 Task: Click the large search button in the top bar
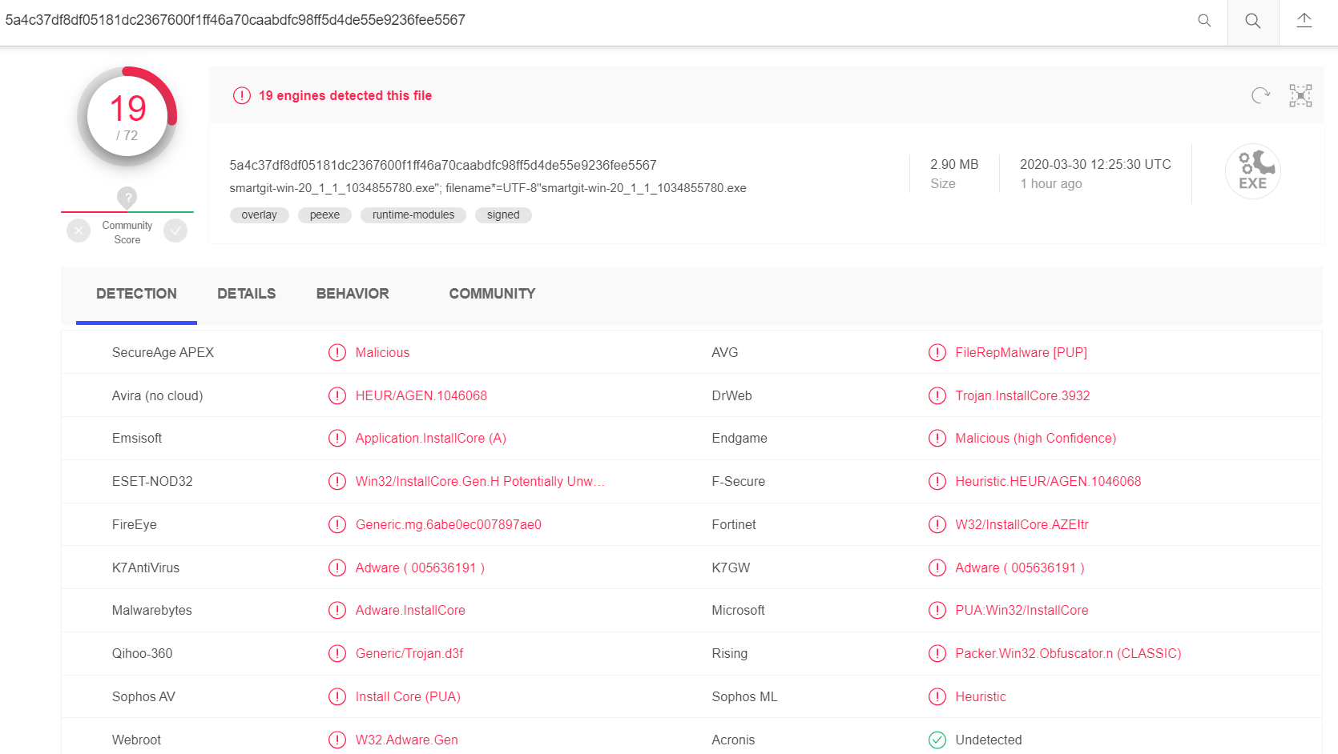pyautogui.click(x=1253, y=22)
